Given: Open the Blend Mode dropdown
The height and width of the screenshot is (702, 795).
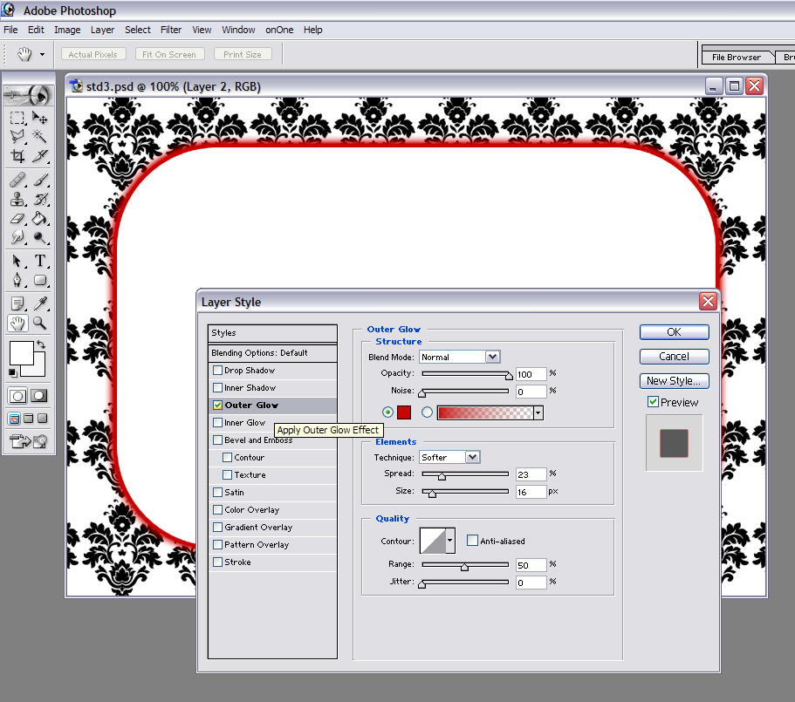Looking at the screenshot, I should click(460, 357).
